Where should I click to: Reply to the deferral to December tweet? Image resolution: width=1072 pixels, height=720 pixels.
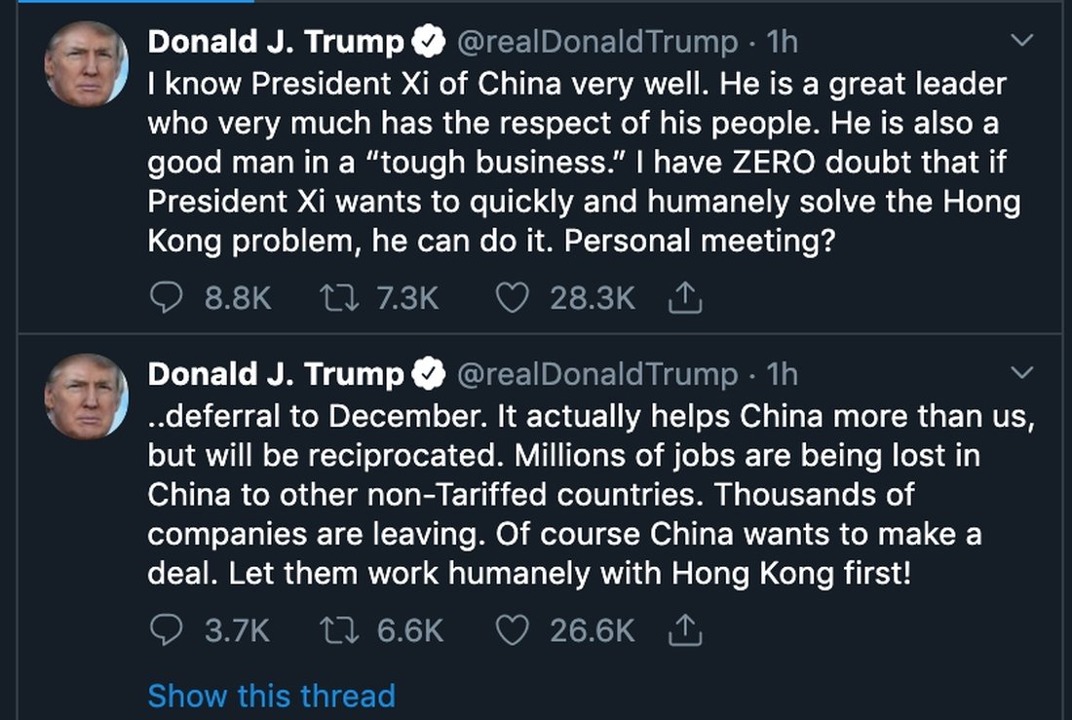166,631
